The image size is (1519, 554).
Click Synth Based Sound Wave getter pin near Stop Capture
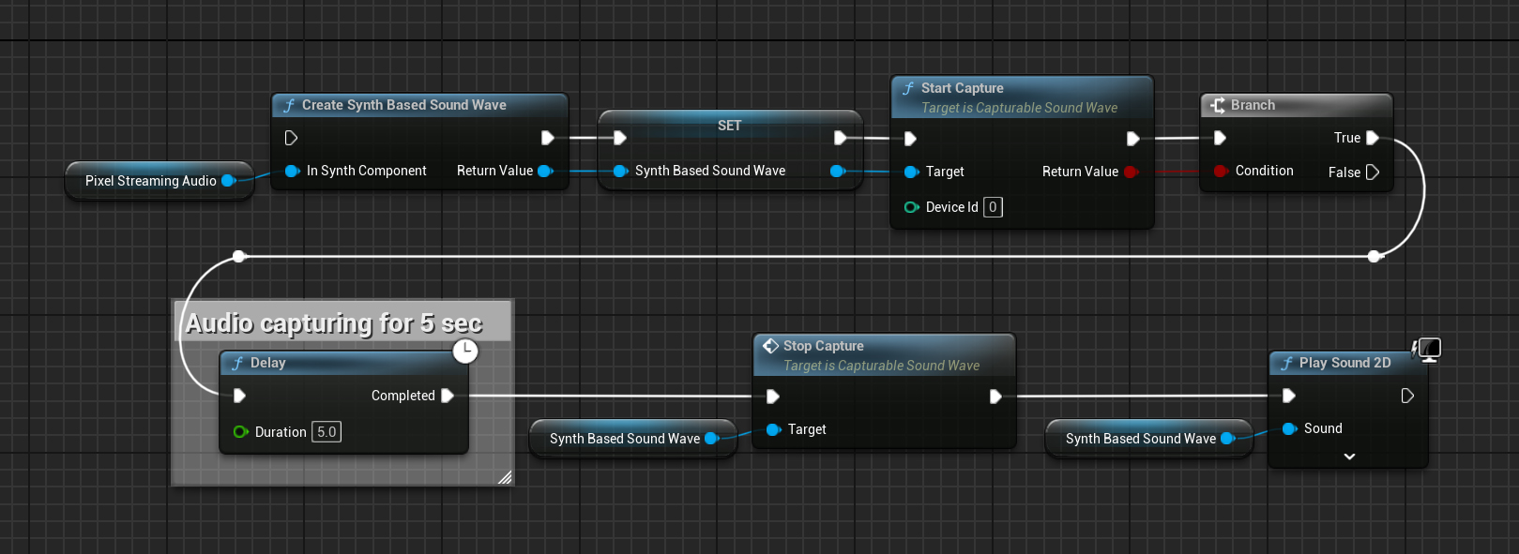point(712,439)
